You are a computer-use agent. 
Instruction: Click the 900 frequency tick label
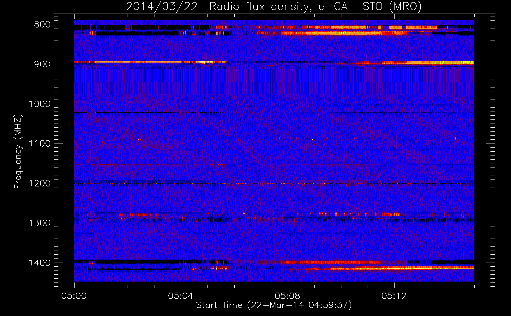tap(42, 64)
